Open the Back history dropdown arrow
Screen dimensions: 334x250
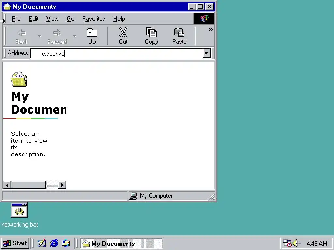point(39,36)
